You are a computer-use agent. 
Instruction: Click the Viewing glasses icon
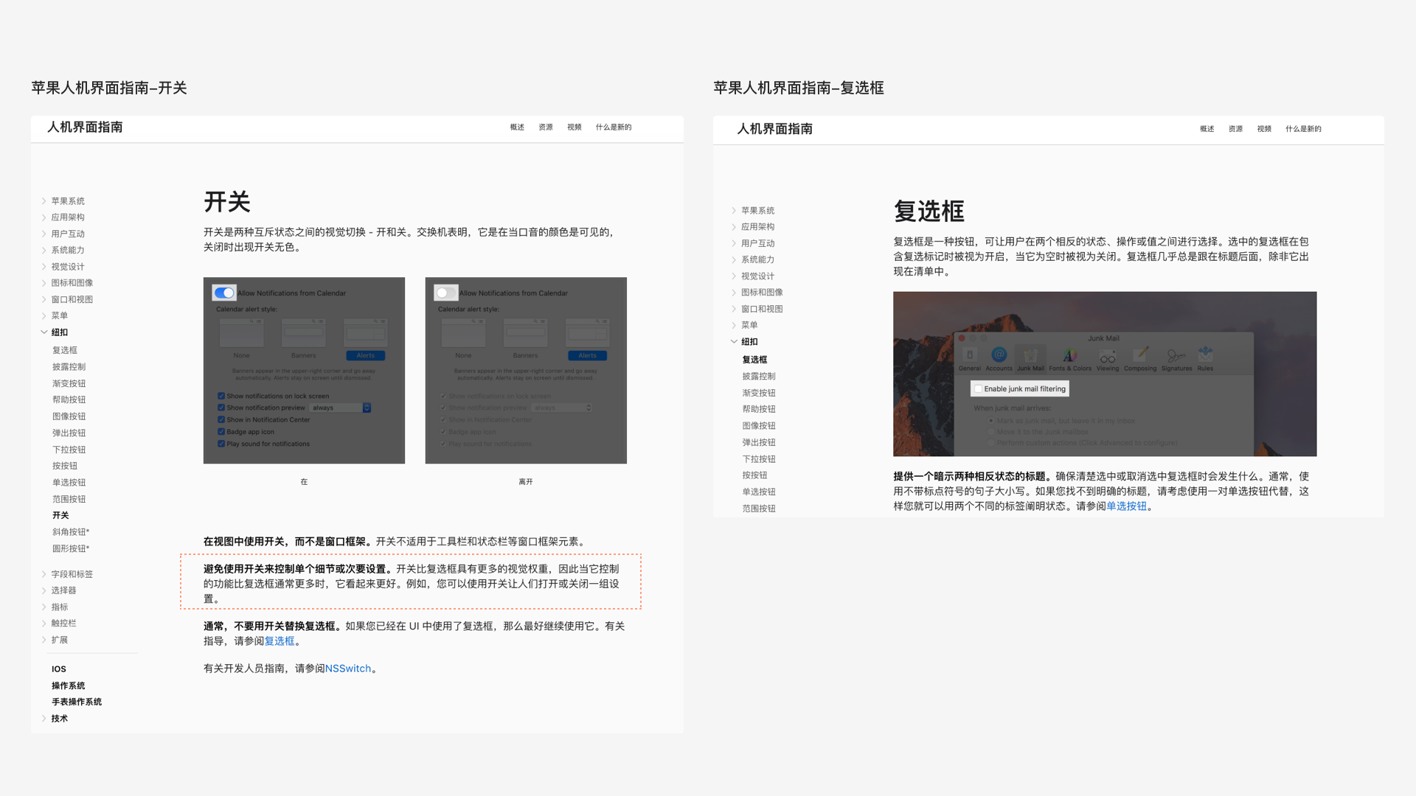pyautogui.click(x=1107, y=355)
